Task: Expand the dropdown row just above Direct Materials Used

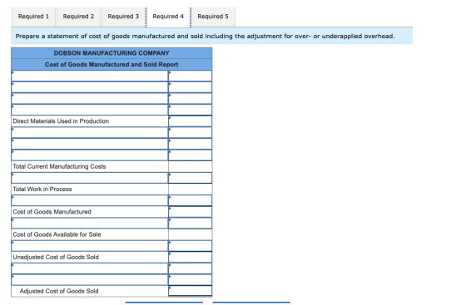Action: point(90,110)
